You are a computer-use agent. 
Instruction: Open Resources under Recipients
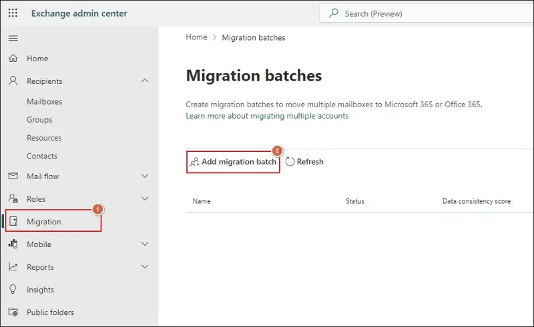pos(44,138)
